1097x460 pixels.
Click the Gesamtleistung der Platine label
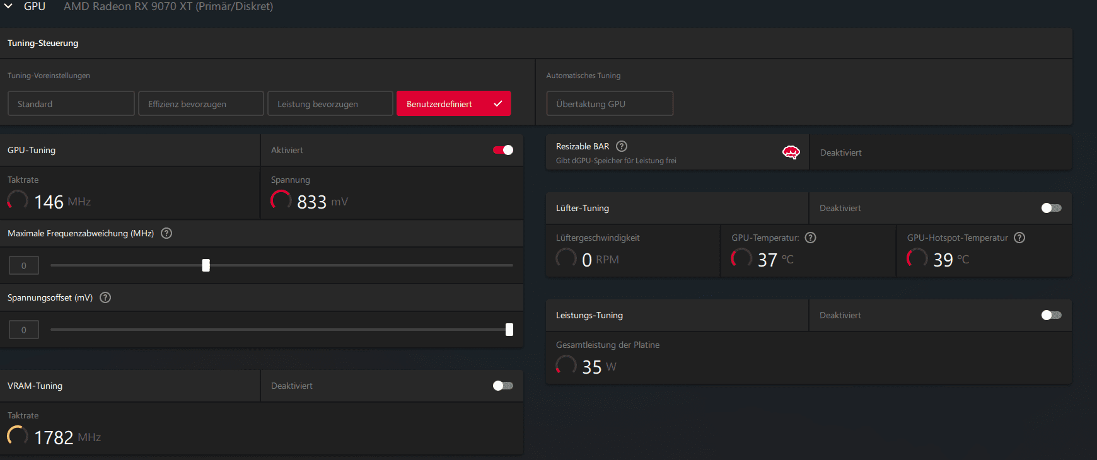pos(608,345)
